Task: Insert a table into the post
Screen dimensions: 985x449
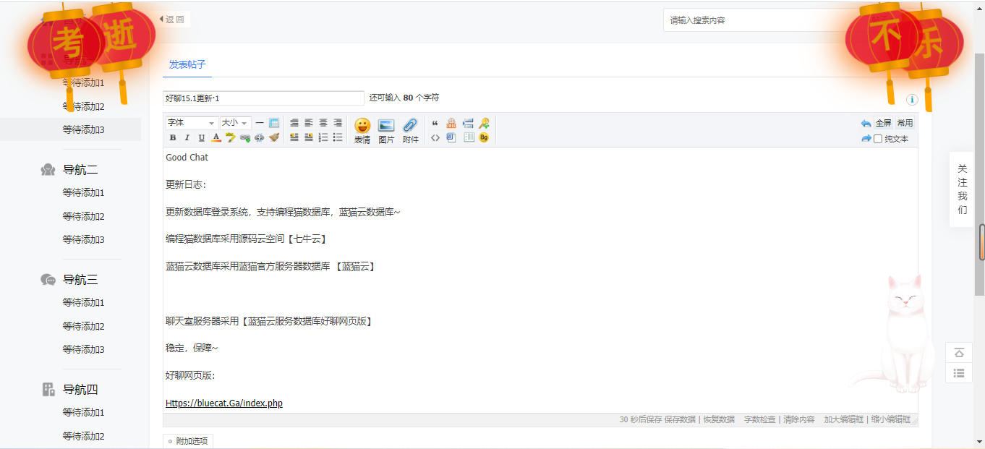Action: click(x=274, y=123)
